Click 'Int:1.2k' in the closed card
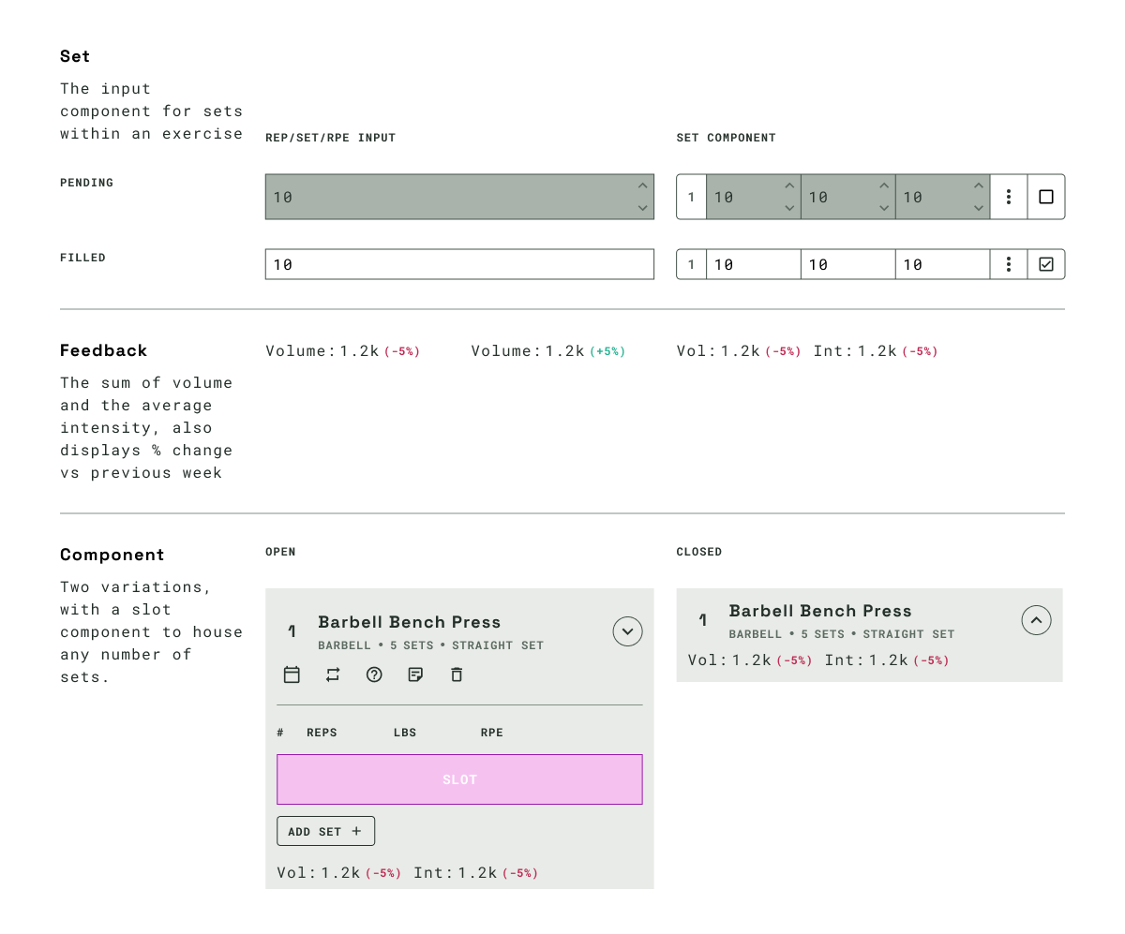The image size is (1125, 934). point(866,660)
